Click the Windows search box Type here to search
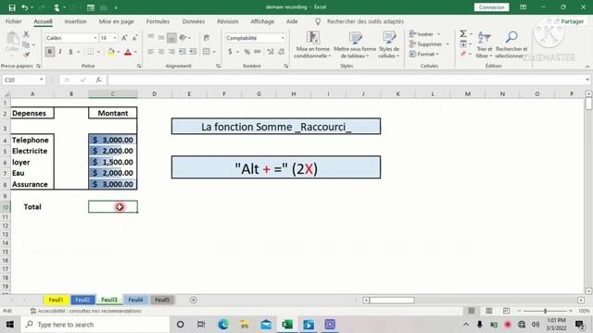This screenshot has height=333, width=593. click(x=95, y=325)
